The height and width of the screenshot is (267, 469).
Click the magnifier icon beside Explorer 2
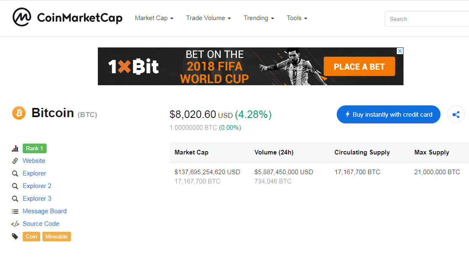coord(15,186)
